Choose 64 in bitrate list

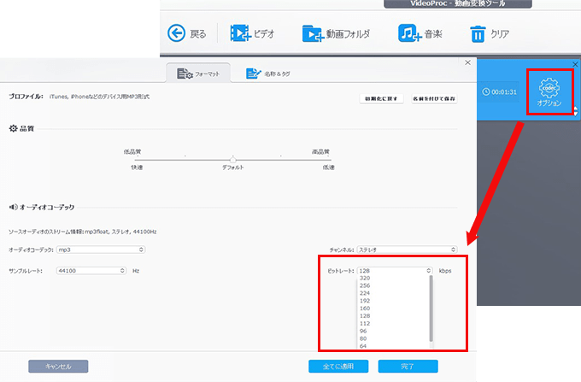click(363, 346)
